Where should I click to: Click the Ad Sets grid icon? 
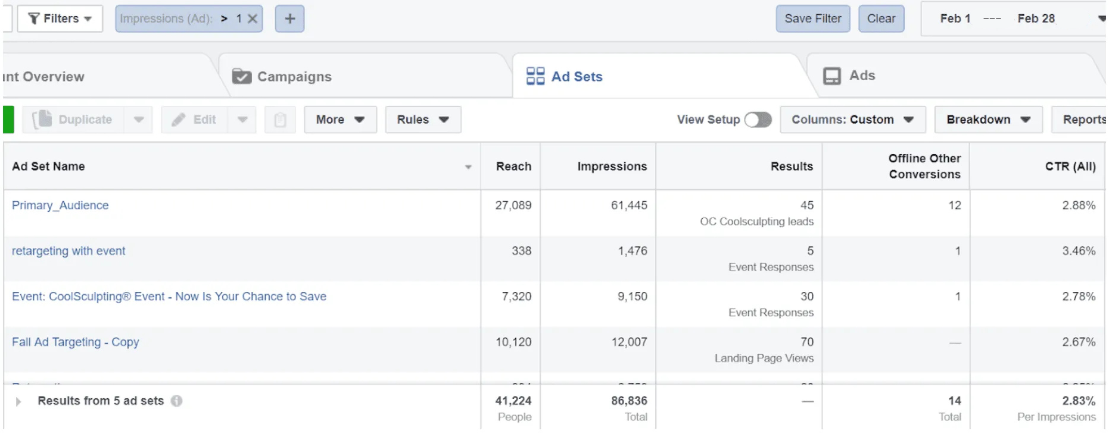[x=535, y=76]
